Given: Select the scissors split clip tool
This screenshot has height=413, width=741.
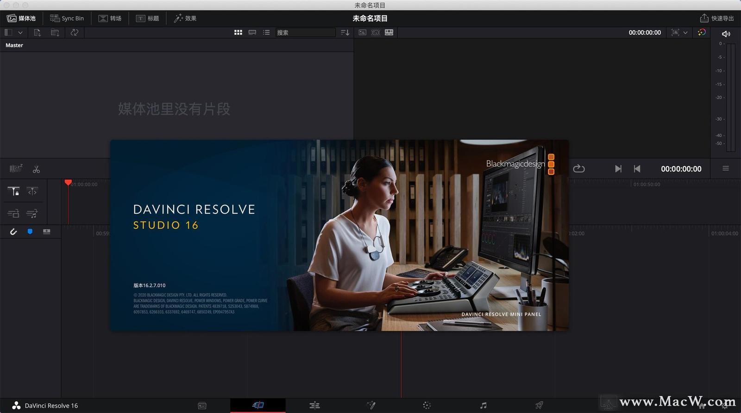Looking at the screenshot, I should tap(36, 169).
